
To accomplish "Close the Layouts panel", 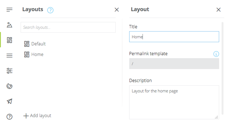I will tap(117, 10).
